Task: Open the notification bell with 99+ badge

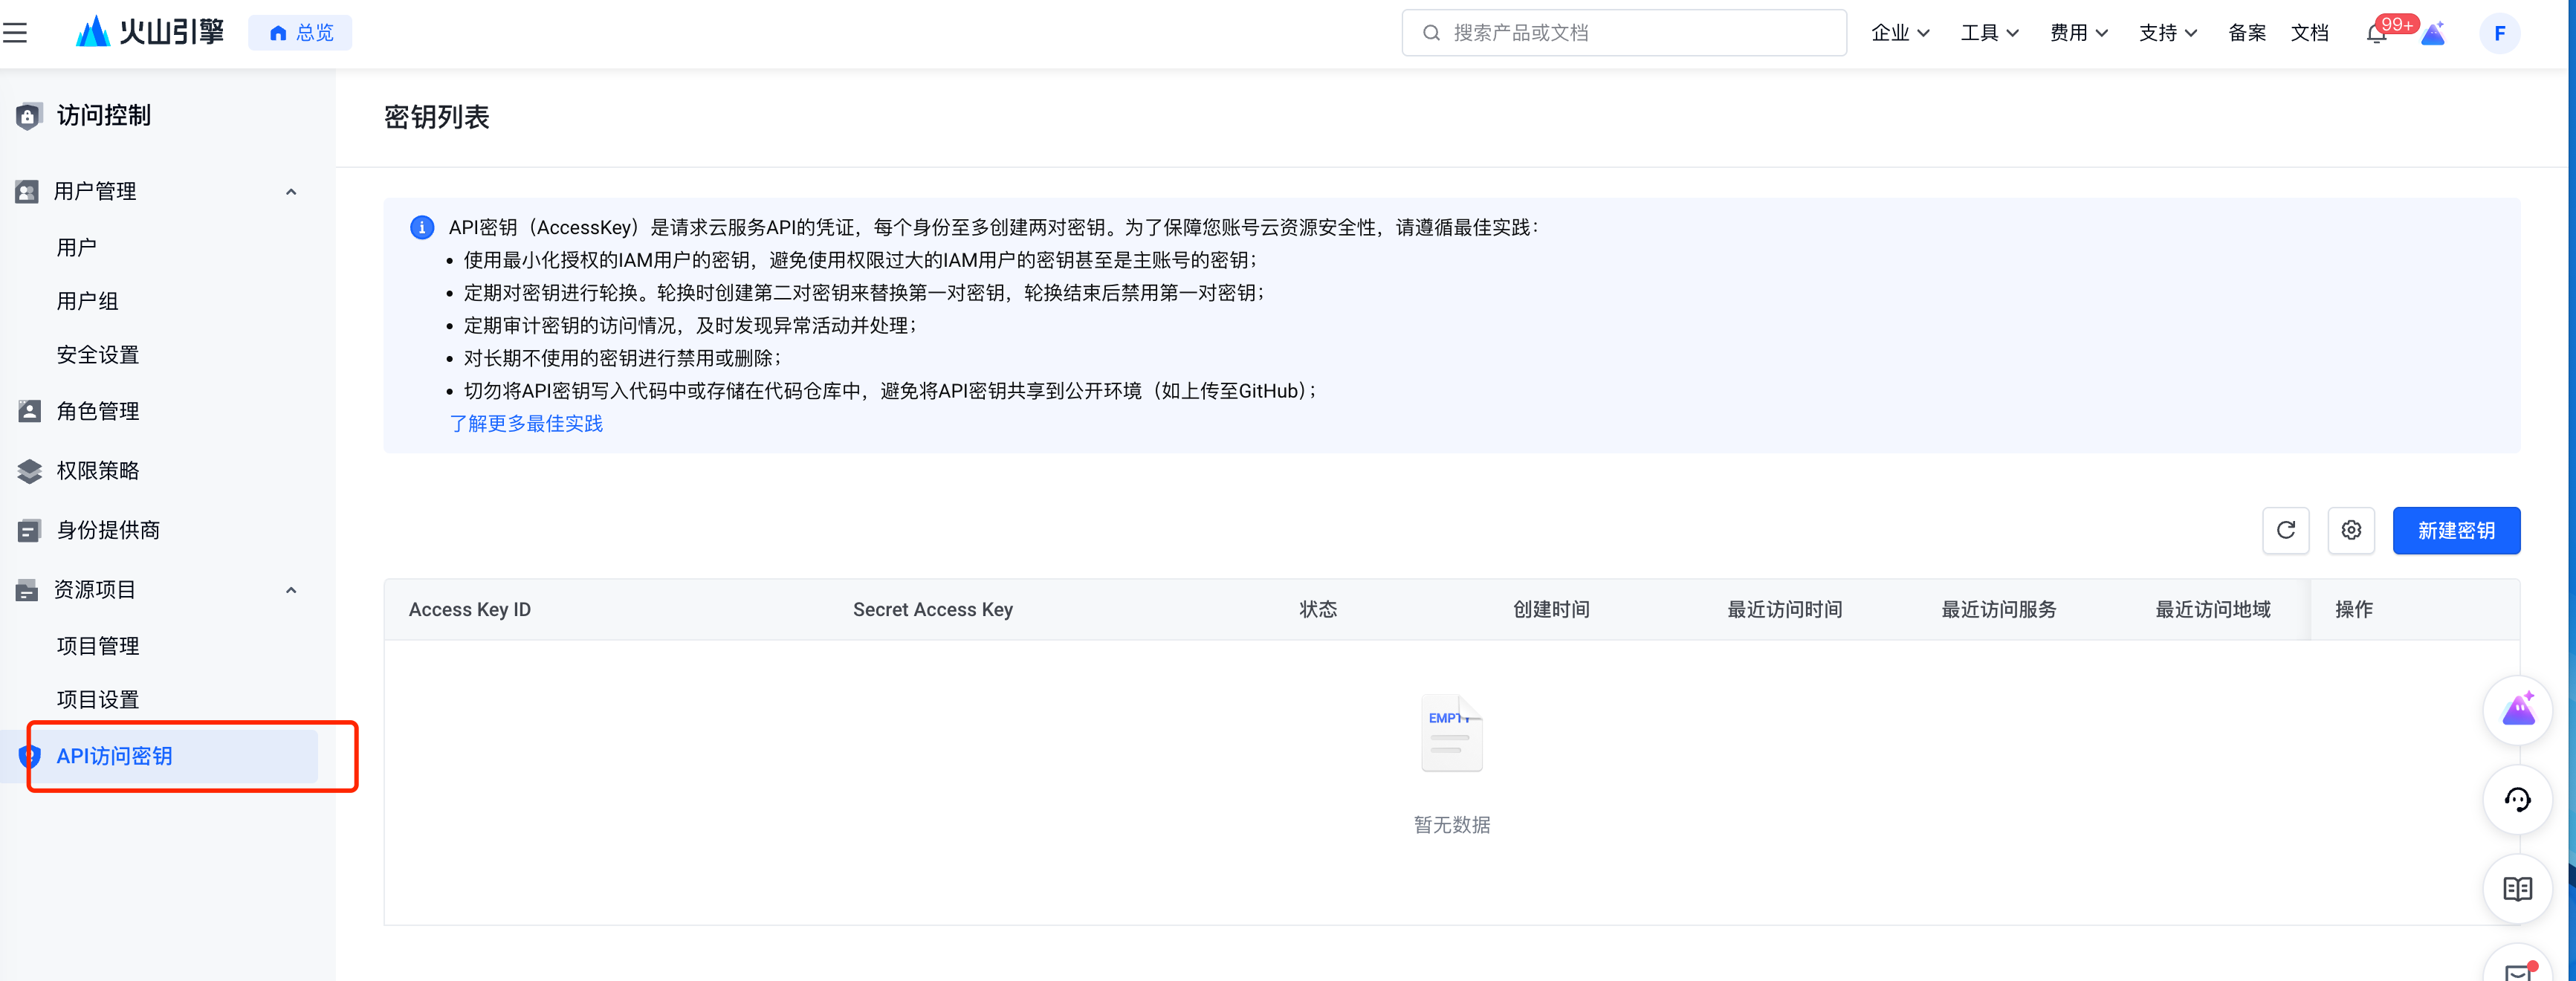Action: pyautogui.click(x=2377, y=34)
